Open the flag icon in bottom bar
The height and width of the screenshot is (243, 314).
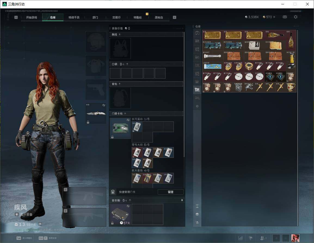tap(251, 238)
